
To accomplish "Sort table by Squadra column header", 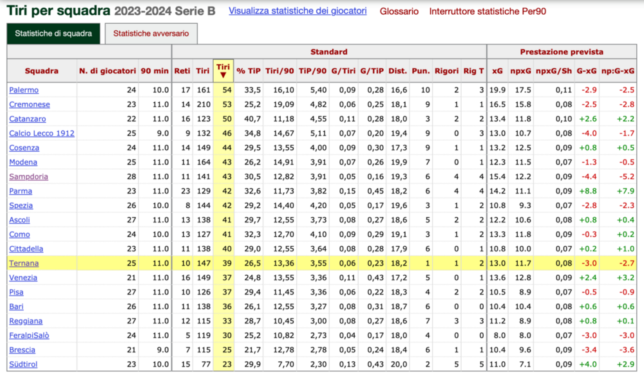I will point(41,71).
